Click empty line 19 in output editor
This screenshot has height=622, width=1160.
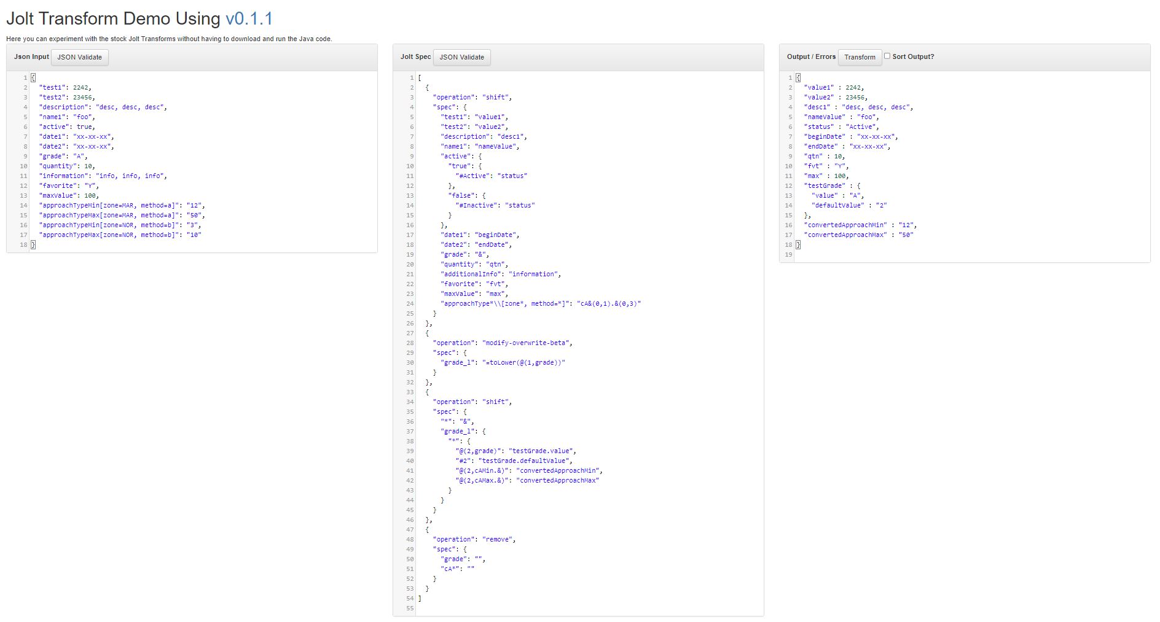pyautogui.click(x=971, y=255)
